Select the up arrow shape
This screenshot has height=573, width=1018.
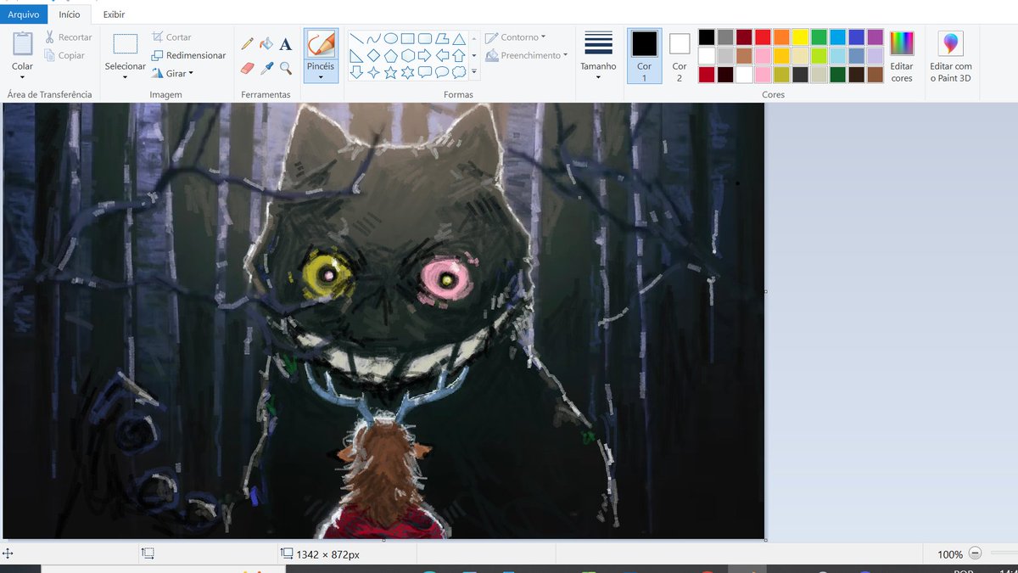(x=459, y=55)
